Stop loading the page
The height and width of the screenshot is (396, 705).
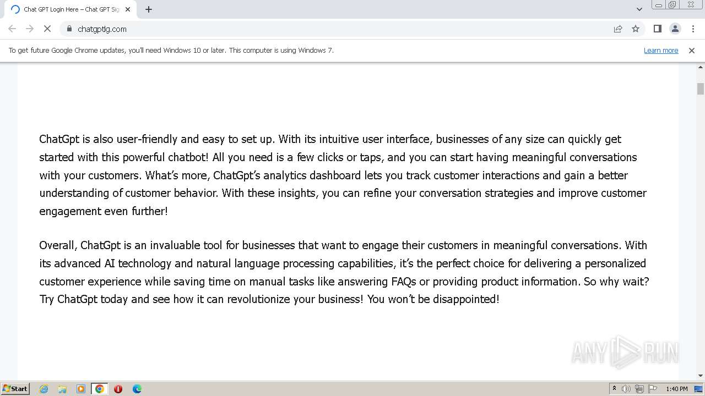pos(47,29)
